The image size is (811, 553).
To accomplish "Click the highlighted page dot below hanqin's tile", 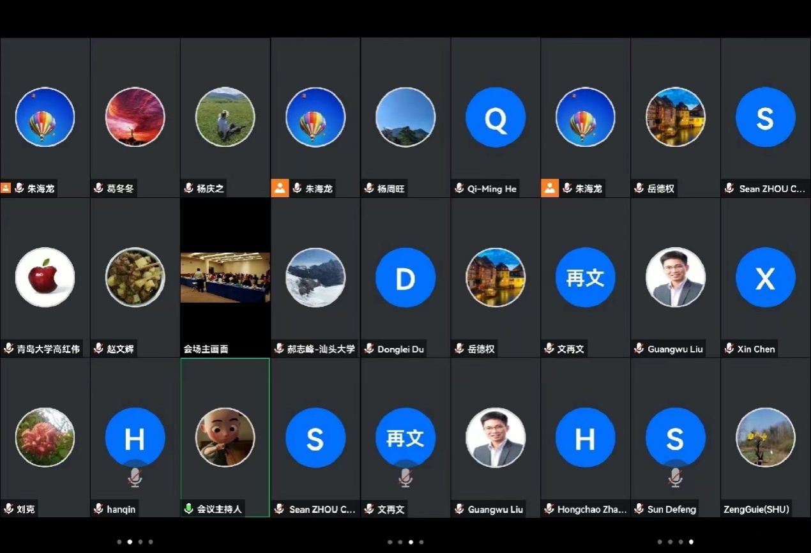I will pyautogui.click(x=130, y=542).
